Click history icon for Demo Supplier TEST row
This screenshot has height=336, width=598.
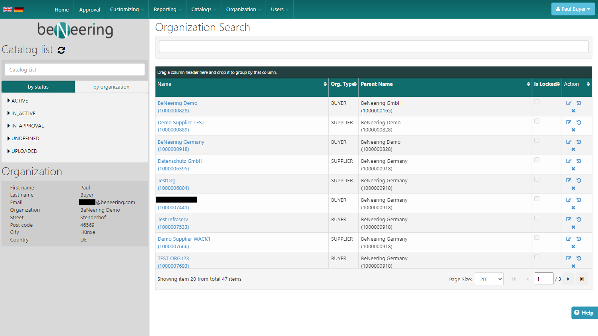(579, 122)
